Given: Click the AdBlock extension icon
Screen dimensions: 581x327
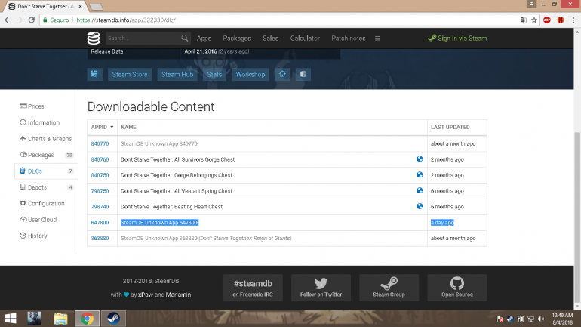Looking at the screenshot, I should point(547,20).
